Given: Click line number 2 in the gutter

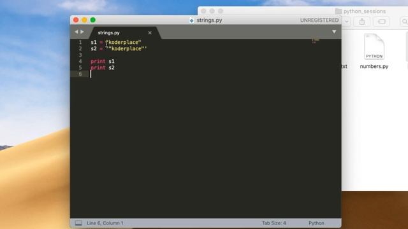Looking at the screenshot, I should click(80, 48).
